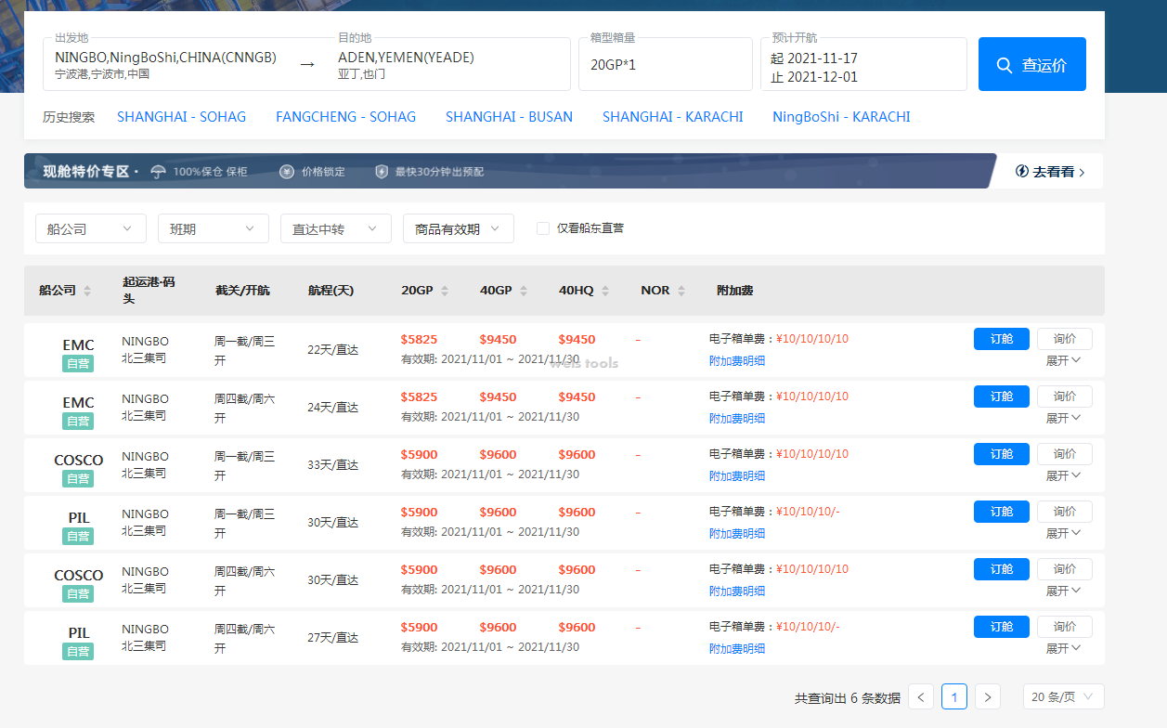Select history search SHANGHAI - BUSAN
1167x728 pixels.
tap(509, 117)
